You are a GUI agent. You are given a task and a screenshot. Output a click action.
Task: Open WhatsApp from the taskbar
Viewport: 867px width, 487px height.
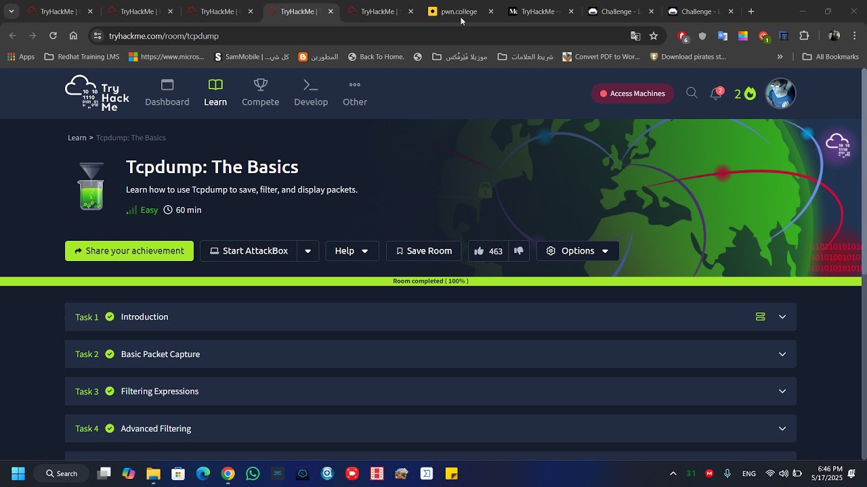[253, 473]
